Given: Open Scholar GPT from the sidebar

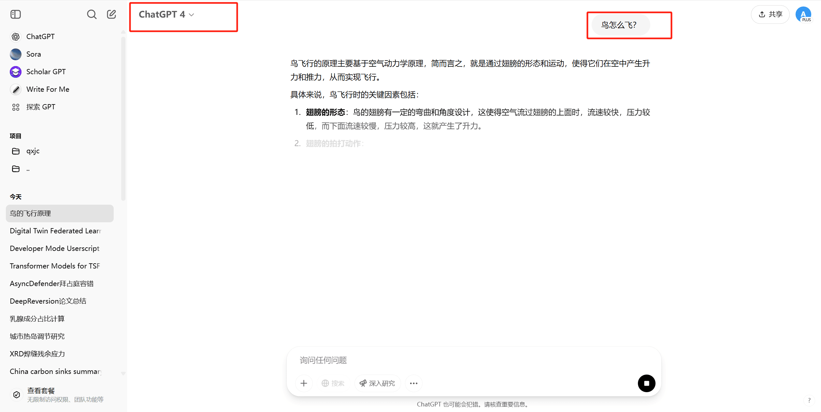Looking at the screenshot, I should (x=60, y=72).
